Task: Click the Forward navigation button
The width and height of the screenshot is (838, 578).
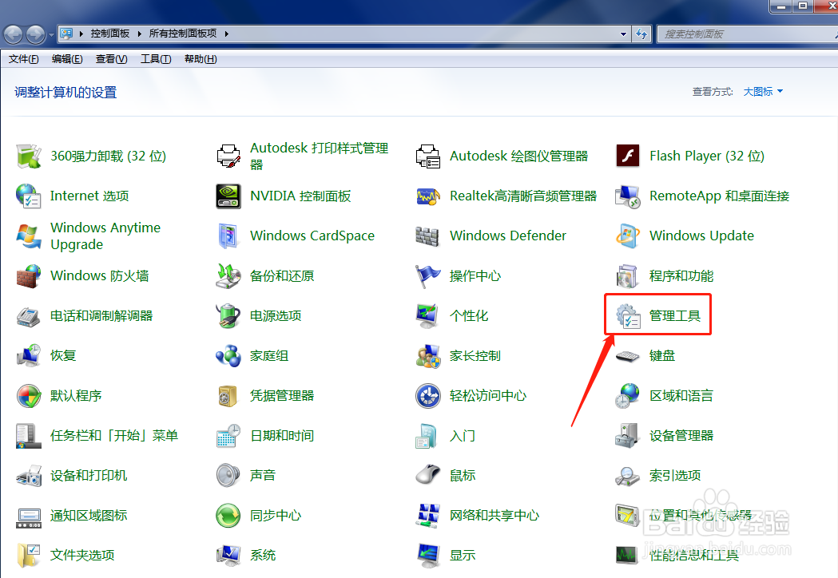Action: click(x=36, y=34)
